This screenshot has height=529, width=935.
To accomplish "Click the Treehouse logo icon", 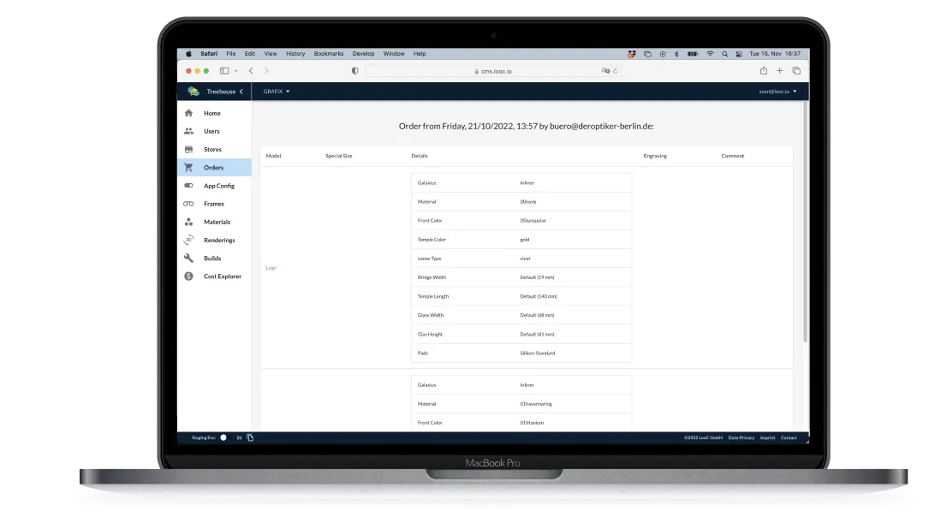I will click(x=194, y=92).
